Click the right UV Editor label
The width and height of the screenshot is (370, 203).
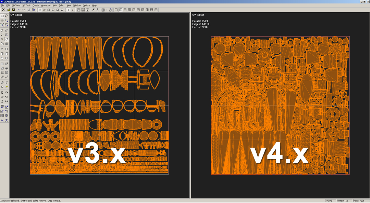[x=198, y=15]
